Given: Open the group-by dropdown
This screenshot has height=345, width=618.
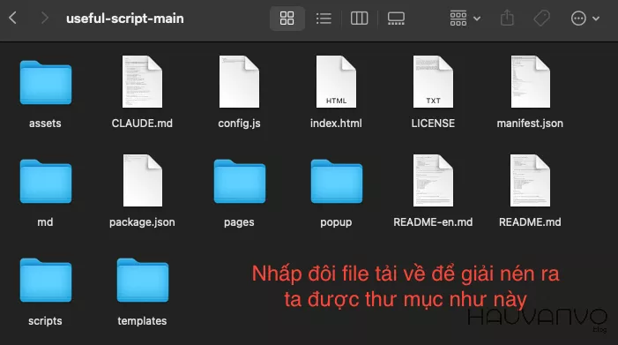Looking at the screenshot, I should [465, 19].
